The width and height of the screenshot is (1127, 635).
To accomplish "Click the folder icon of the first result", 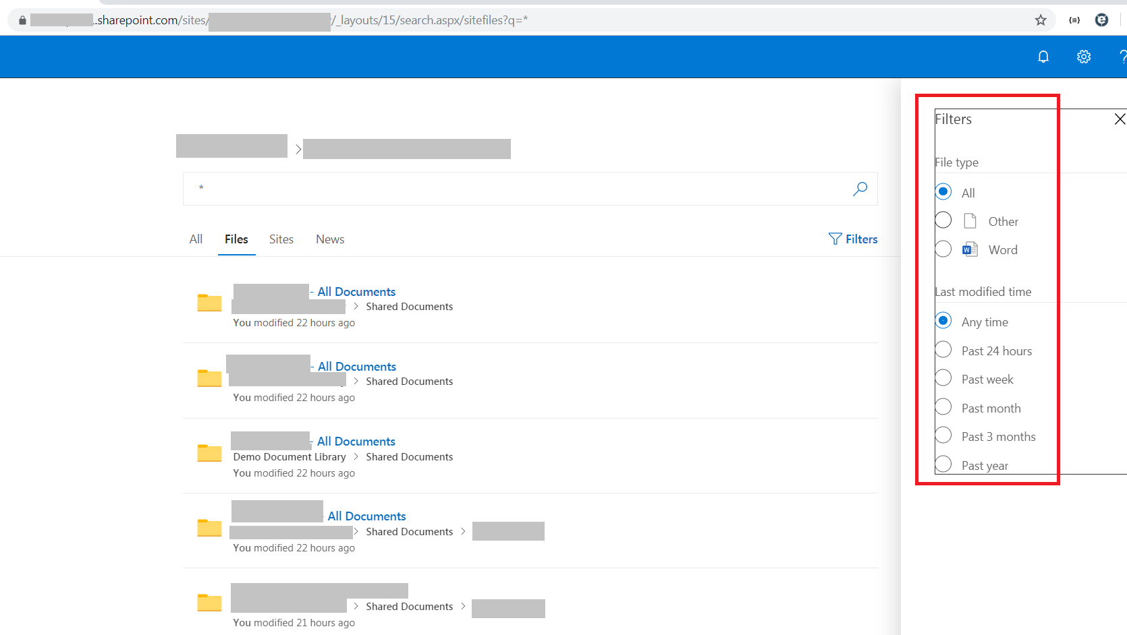I will point(209,303).
